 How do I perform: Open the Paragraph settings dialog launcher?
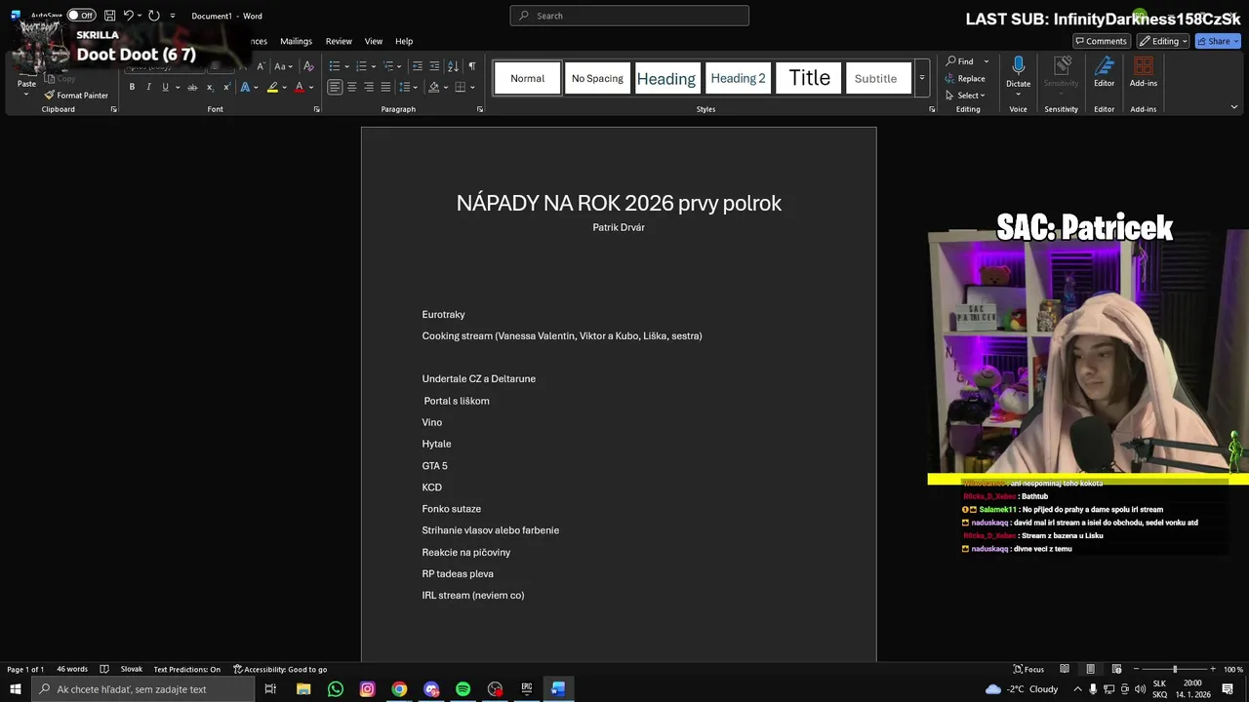tap(480, 109)
